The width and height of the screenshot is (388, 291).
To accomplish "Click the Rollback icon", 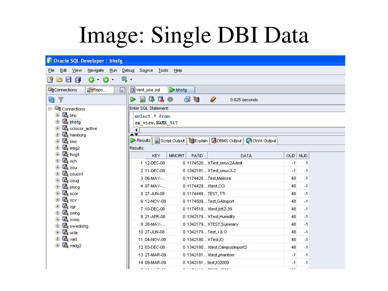I will pyautogui.click(x=161, y=100).
